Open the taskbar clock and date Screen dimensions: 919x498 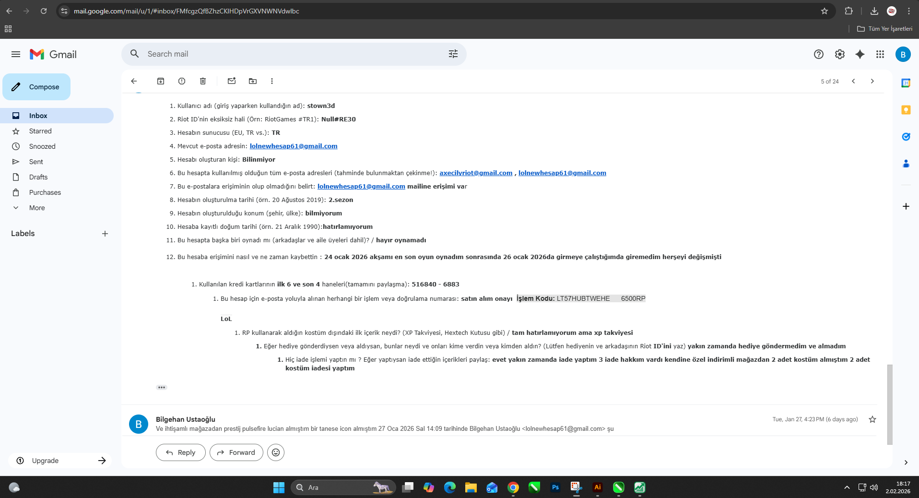click(x=898, y=487)
